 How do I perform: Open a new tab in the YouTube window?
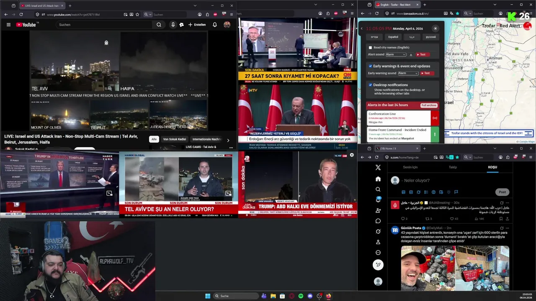70,5
